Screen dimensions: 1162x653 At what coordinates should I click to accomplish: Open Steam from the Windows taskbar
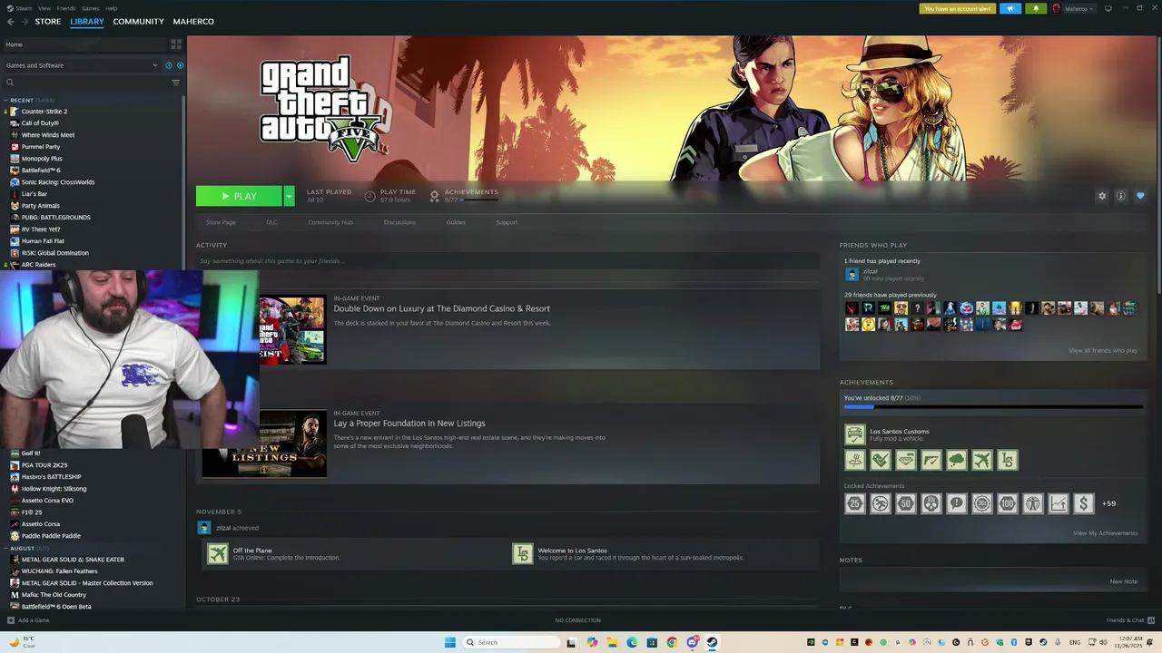tap(712, 642)
